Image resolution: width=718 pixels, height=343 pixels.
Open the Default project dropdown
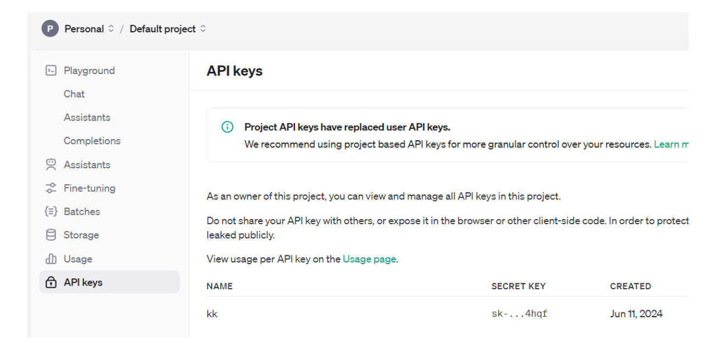pyautogui.click(x=163, y=29)
